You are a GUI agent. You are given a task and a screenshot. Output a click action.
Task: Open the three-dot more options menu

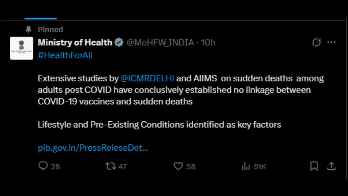point(331,42)
